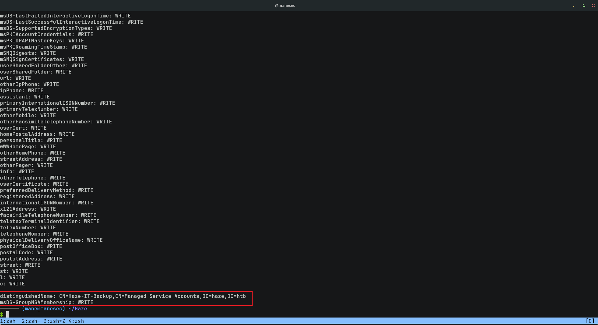The height and width of the screenshot is (325, 598).
Task: Switch to tmux window 4:zsh
Action: click(76, 321)
